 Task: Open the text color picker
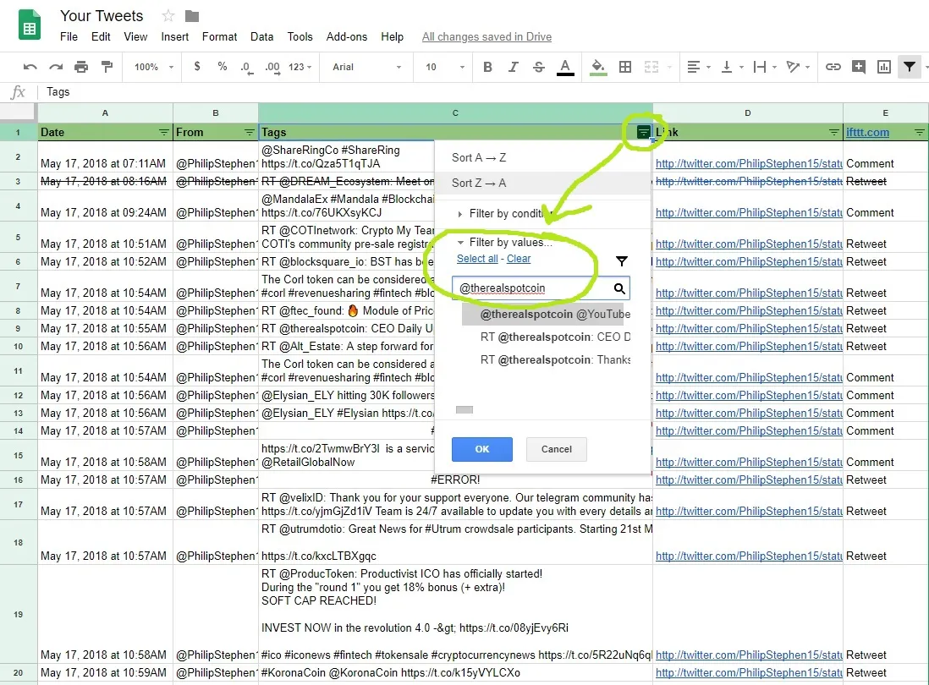click(x=565, y=67)
